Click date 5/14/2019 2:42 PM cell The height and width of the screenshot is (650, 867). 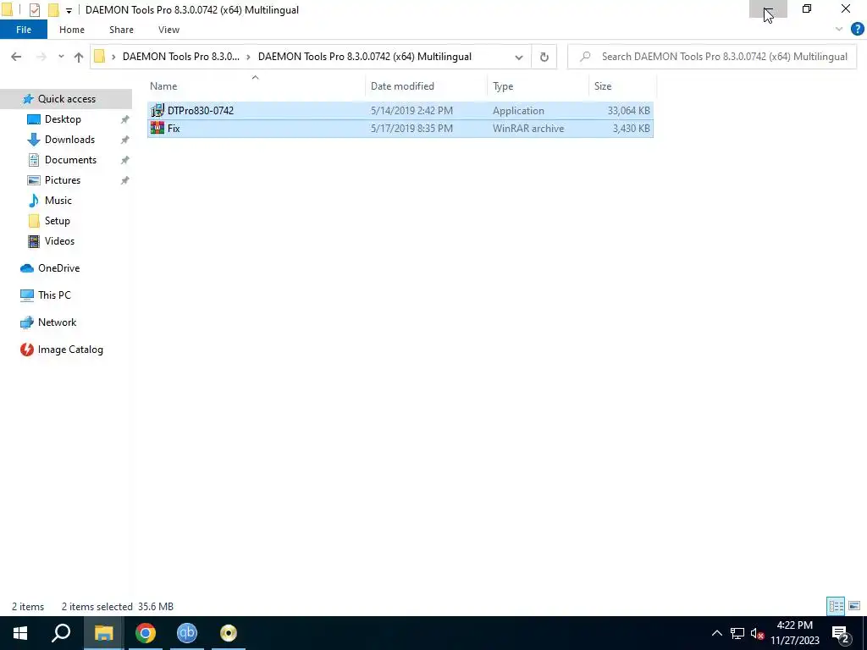(411, 111)
